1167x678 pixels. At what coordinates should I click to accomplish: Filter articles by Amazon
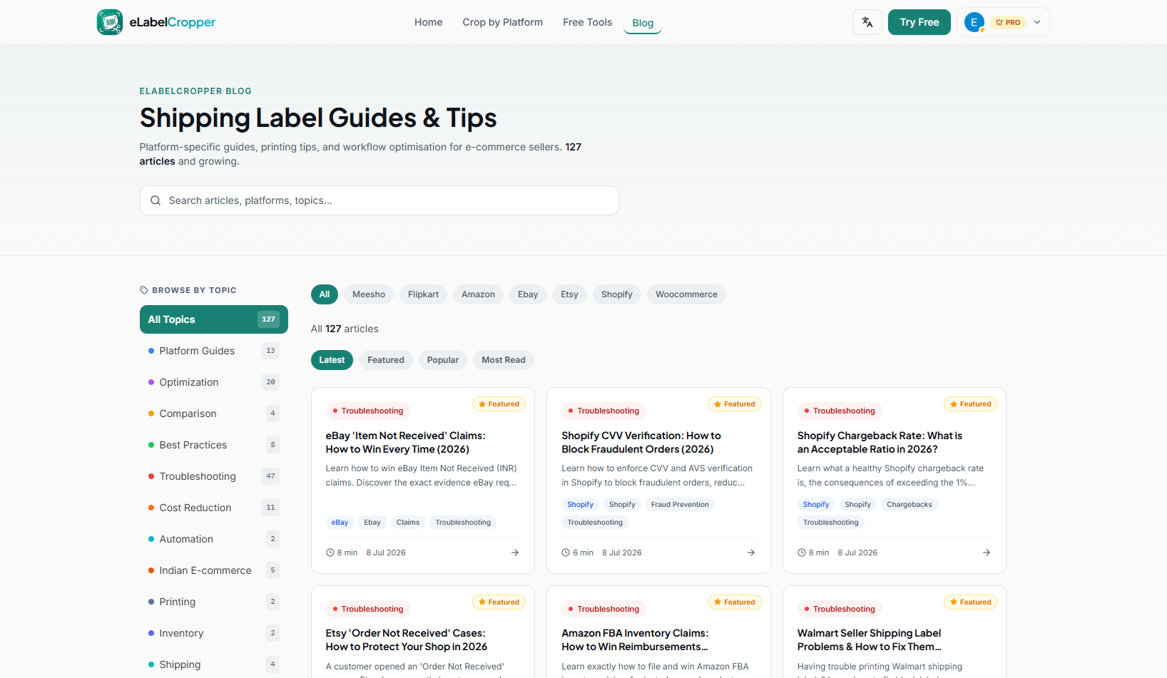(478, 294)
